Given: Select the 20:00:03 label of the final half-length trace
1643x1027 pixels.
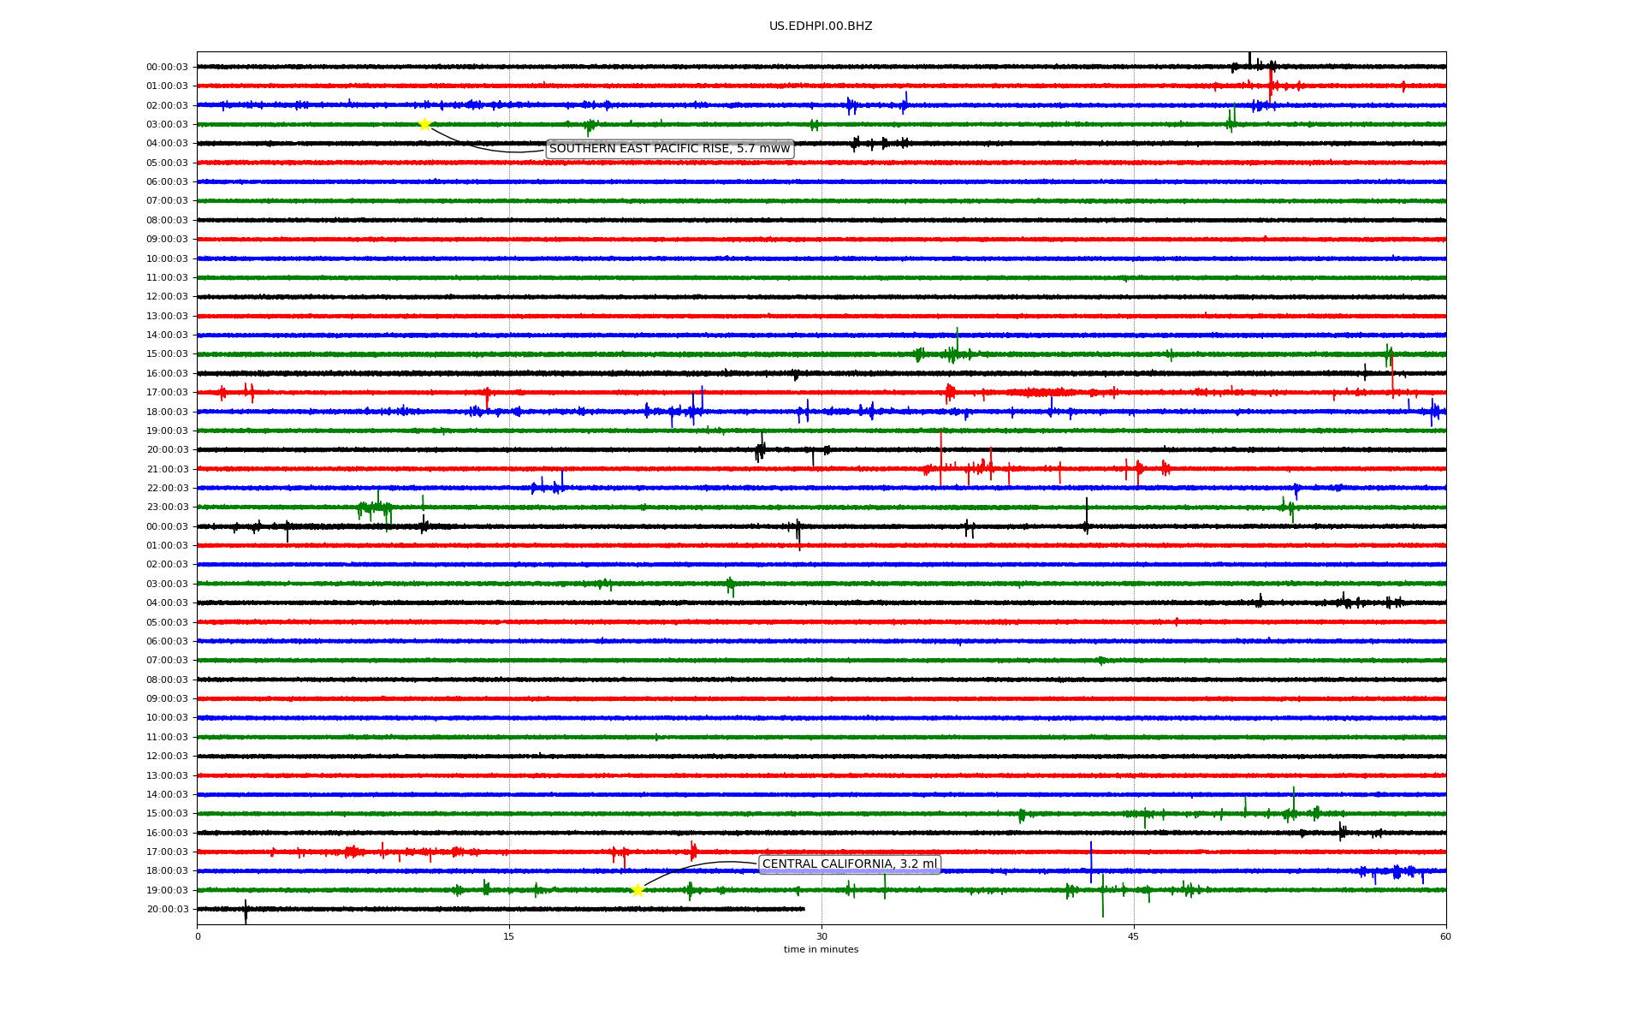Looking at the screenshot, I should [x=168, y=910].
